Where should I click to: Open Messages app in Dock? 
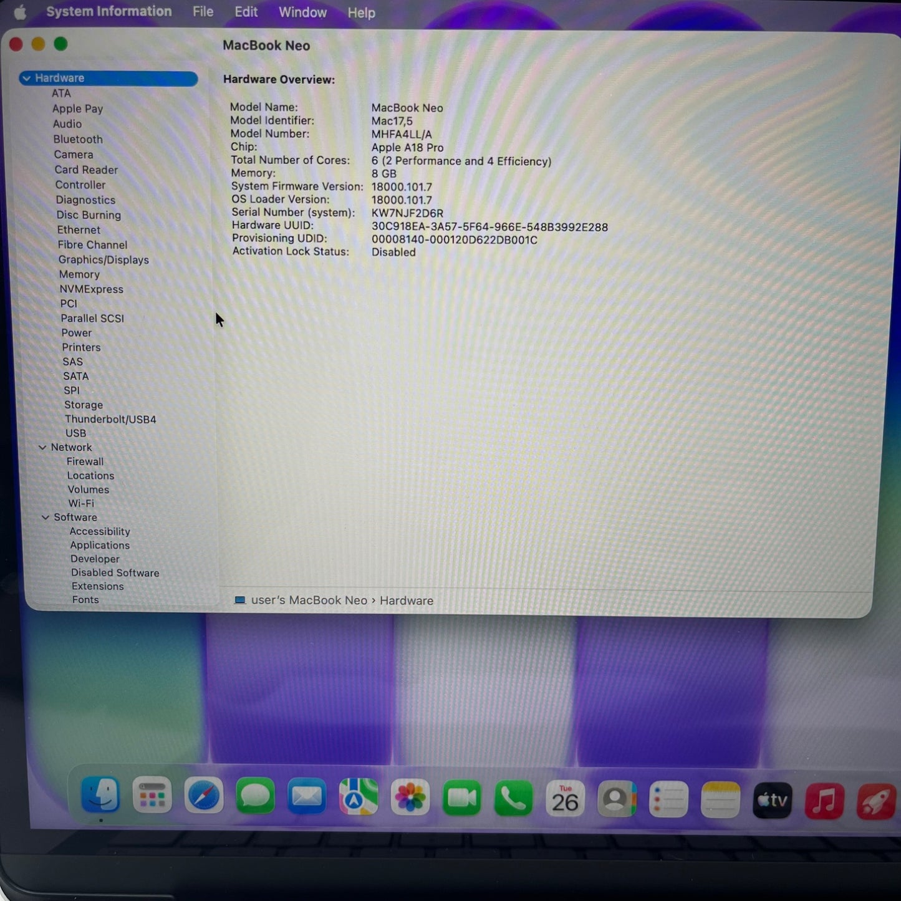(256, 796)
